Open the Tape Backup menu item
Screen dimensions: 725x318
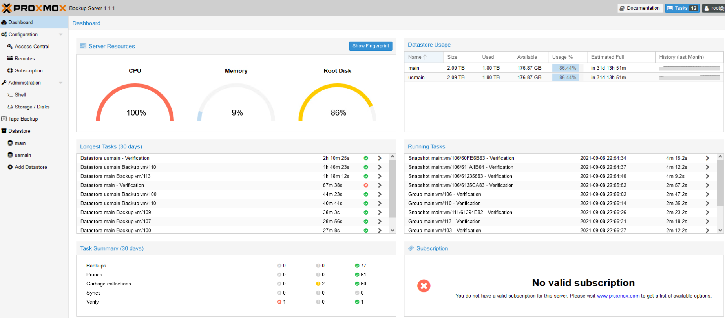pyautogui.click(x=34, y=119)
